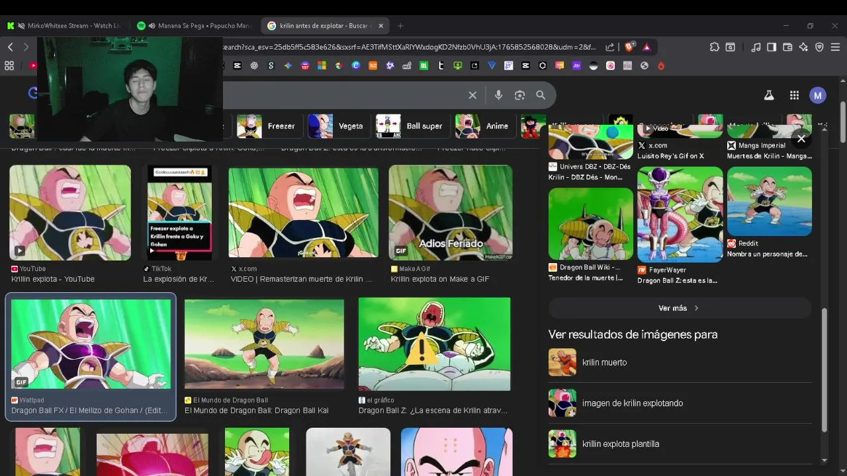Open Wattpad Dragon Ball FX GIF thumbnail
Viewport: 847px width, 476px height.
[91, 344]
